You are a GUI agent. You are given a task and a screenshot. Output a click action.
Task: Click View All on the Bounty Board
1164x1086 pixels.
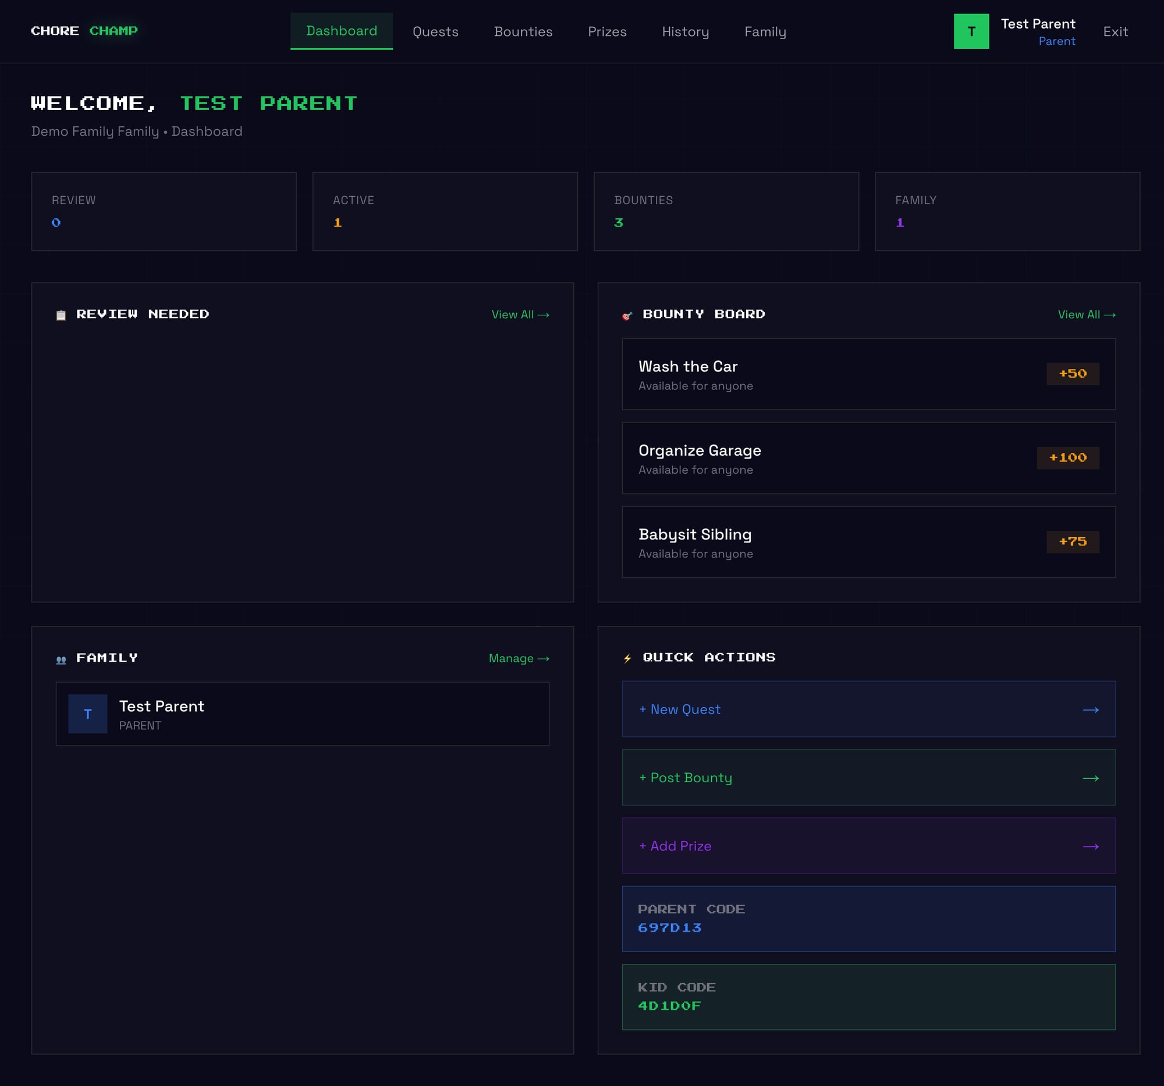pos(1086,314)
